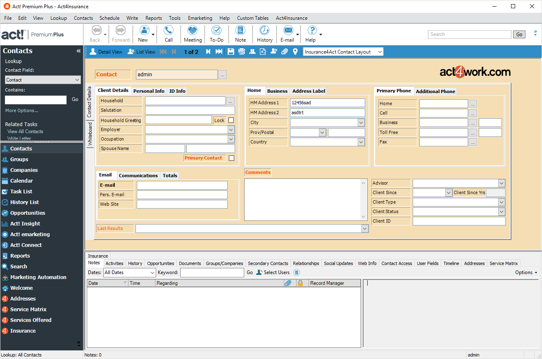Click the Keyword input field
This screenshot has height=359, width=542.
tap(212, 272)
